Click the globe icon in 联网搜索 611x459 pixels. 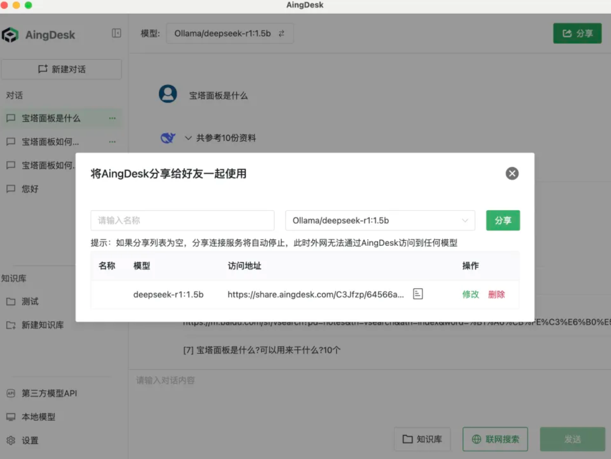[476, 439]
